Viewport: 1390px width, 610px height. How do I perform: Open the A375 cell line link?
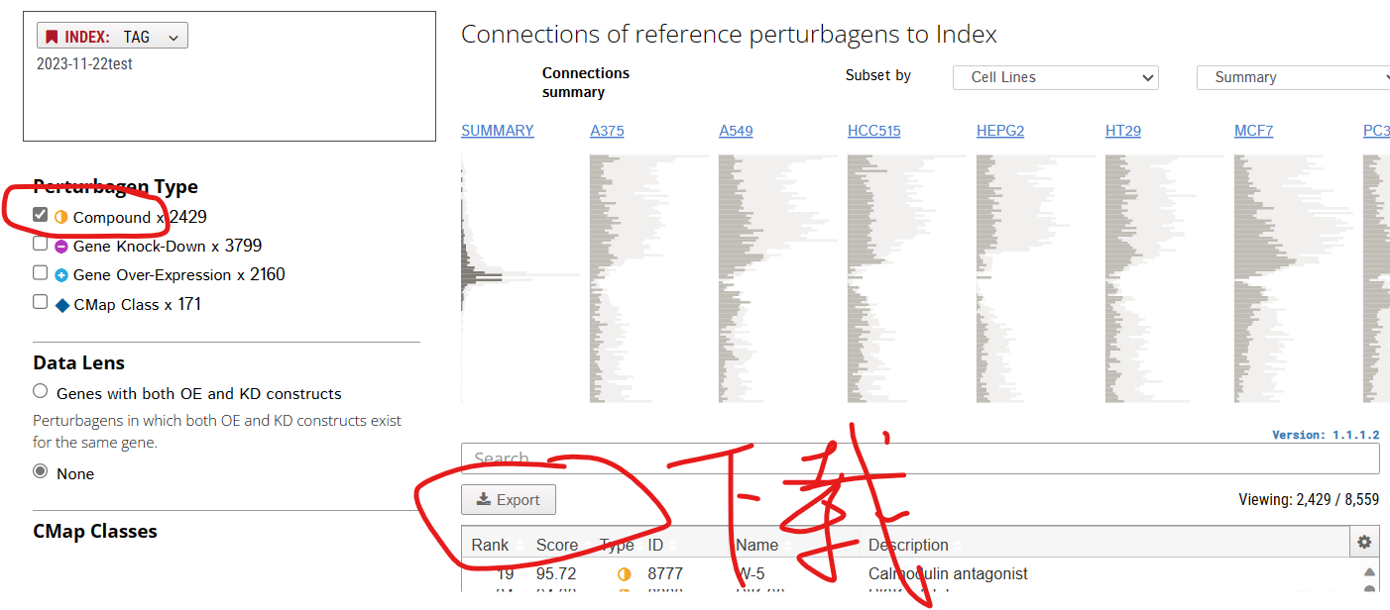click(607, 131)
